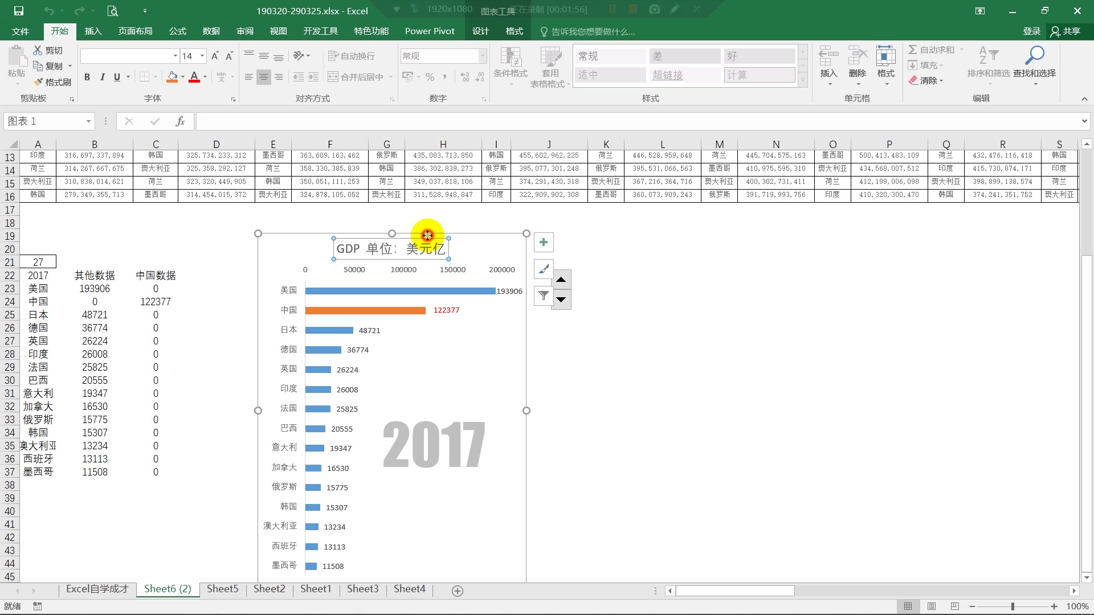This screenshot has height=615, width=1094.
Task: Switch to the Formulas (公式) ribbon tab
Action: (x=178, y=31)
